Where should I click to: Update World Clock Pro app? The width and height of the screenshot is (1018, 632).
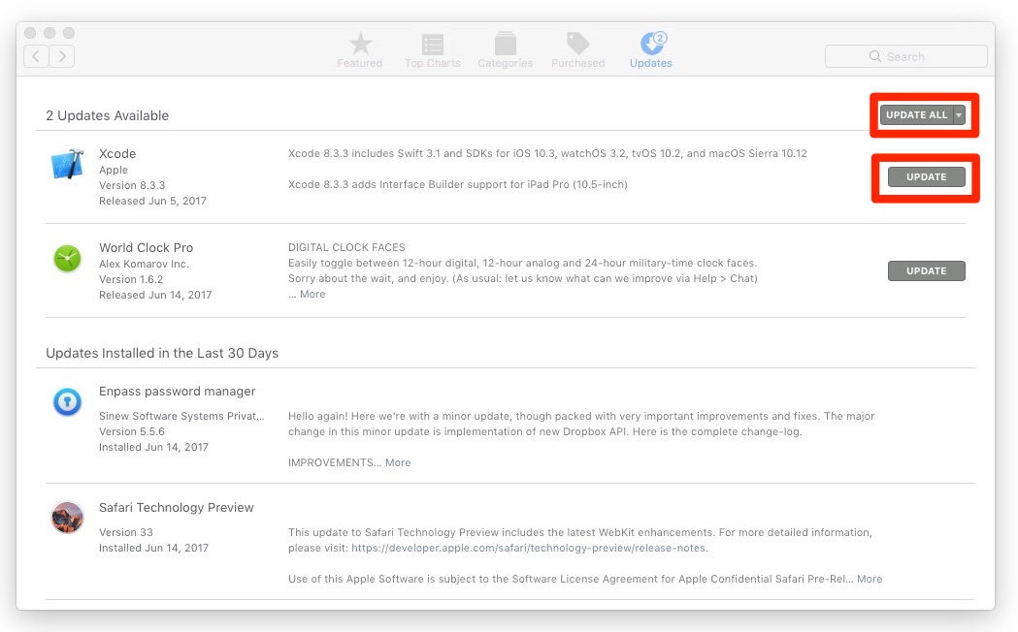[x=926, y=271]
